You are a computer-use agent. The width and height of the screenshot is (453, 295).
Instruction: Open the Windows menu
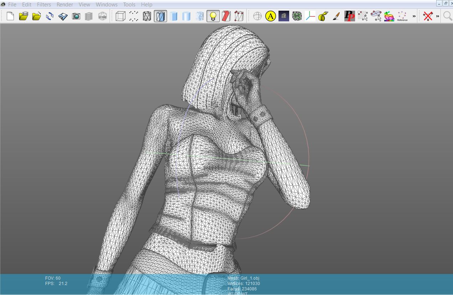coord(106,5)
